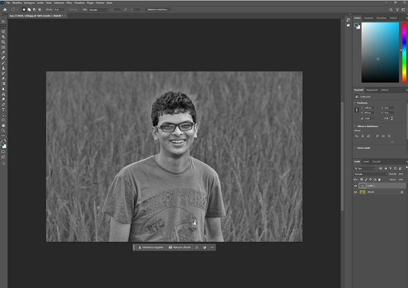This screenshot has width=408, height=288.
Task: Click the foreground color in toolbox
Action: [x=2, y=144]
